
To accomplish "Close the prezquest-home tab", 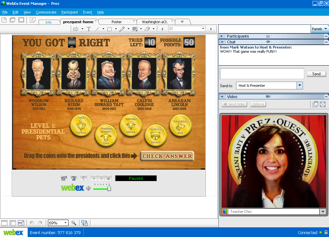I will pyautogui.click(x=96, y=21).
